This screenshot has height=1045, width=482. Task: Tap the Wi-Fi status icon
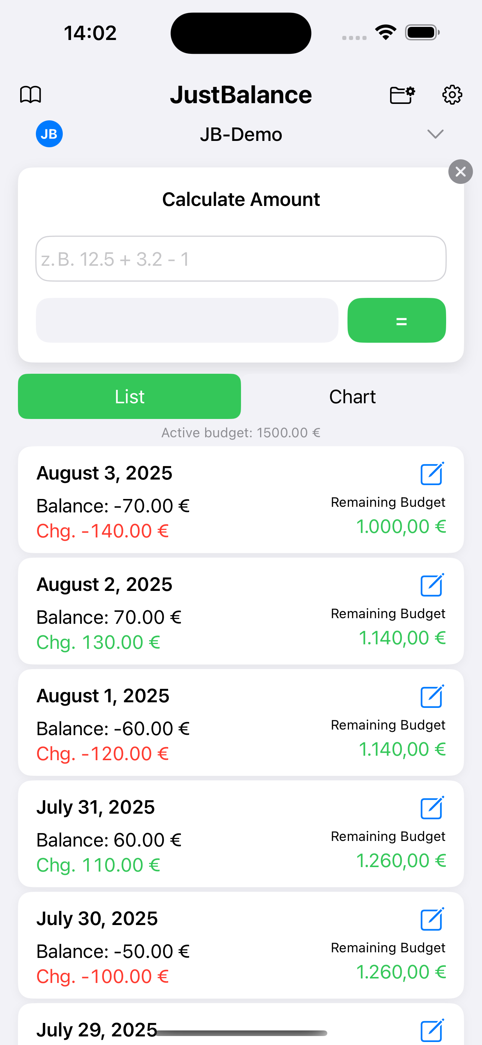pyautogui.click(x=386, y=33)
